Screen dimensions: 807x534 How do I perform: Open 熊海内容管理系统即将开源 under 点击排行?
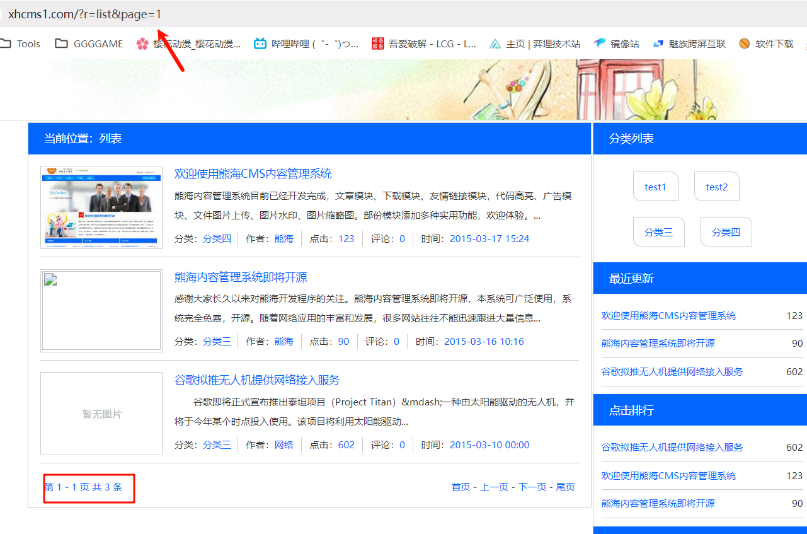pyautogui.click(x=658, y=503)
